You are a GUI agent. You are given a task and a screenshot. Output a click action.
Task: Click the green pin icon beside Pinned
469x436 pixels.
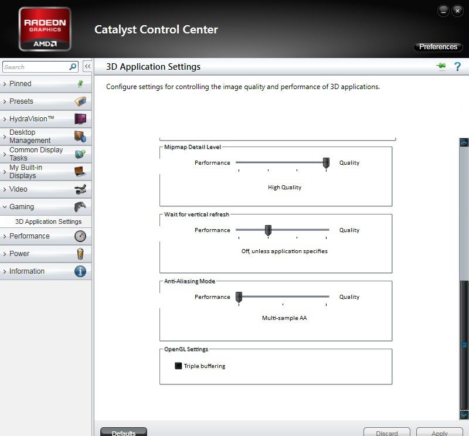coord(80,84)
